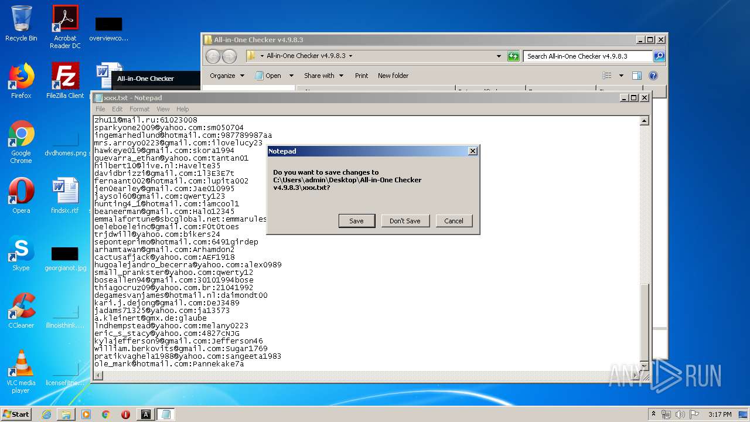This screenshot has height=422, width=750.
Task: Show hidden tray icons arrow
Action: [x=654, y=414]
